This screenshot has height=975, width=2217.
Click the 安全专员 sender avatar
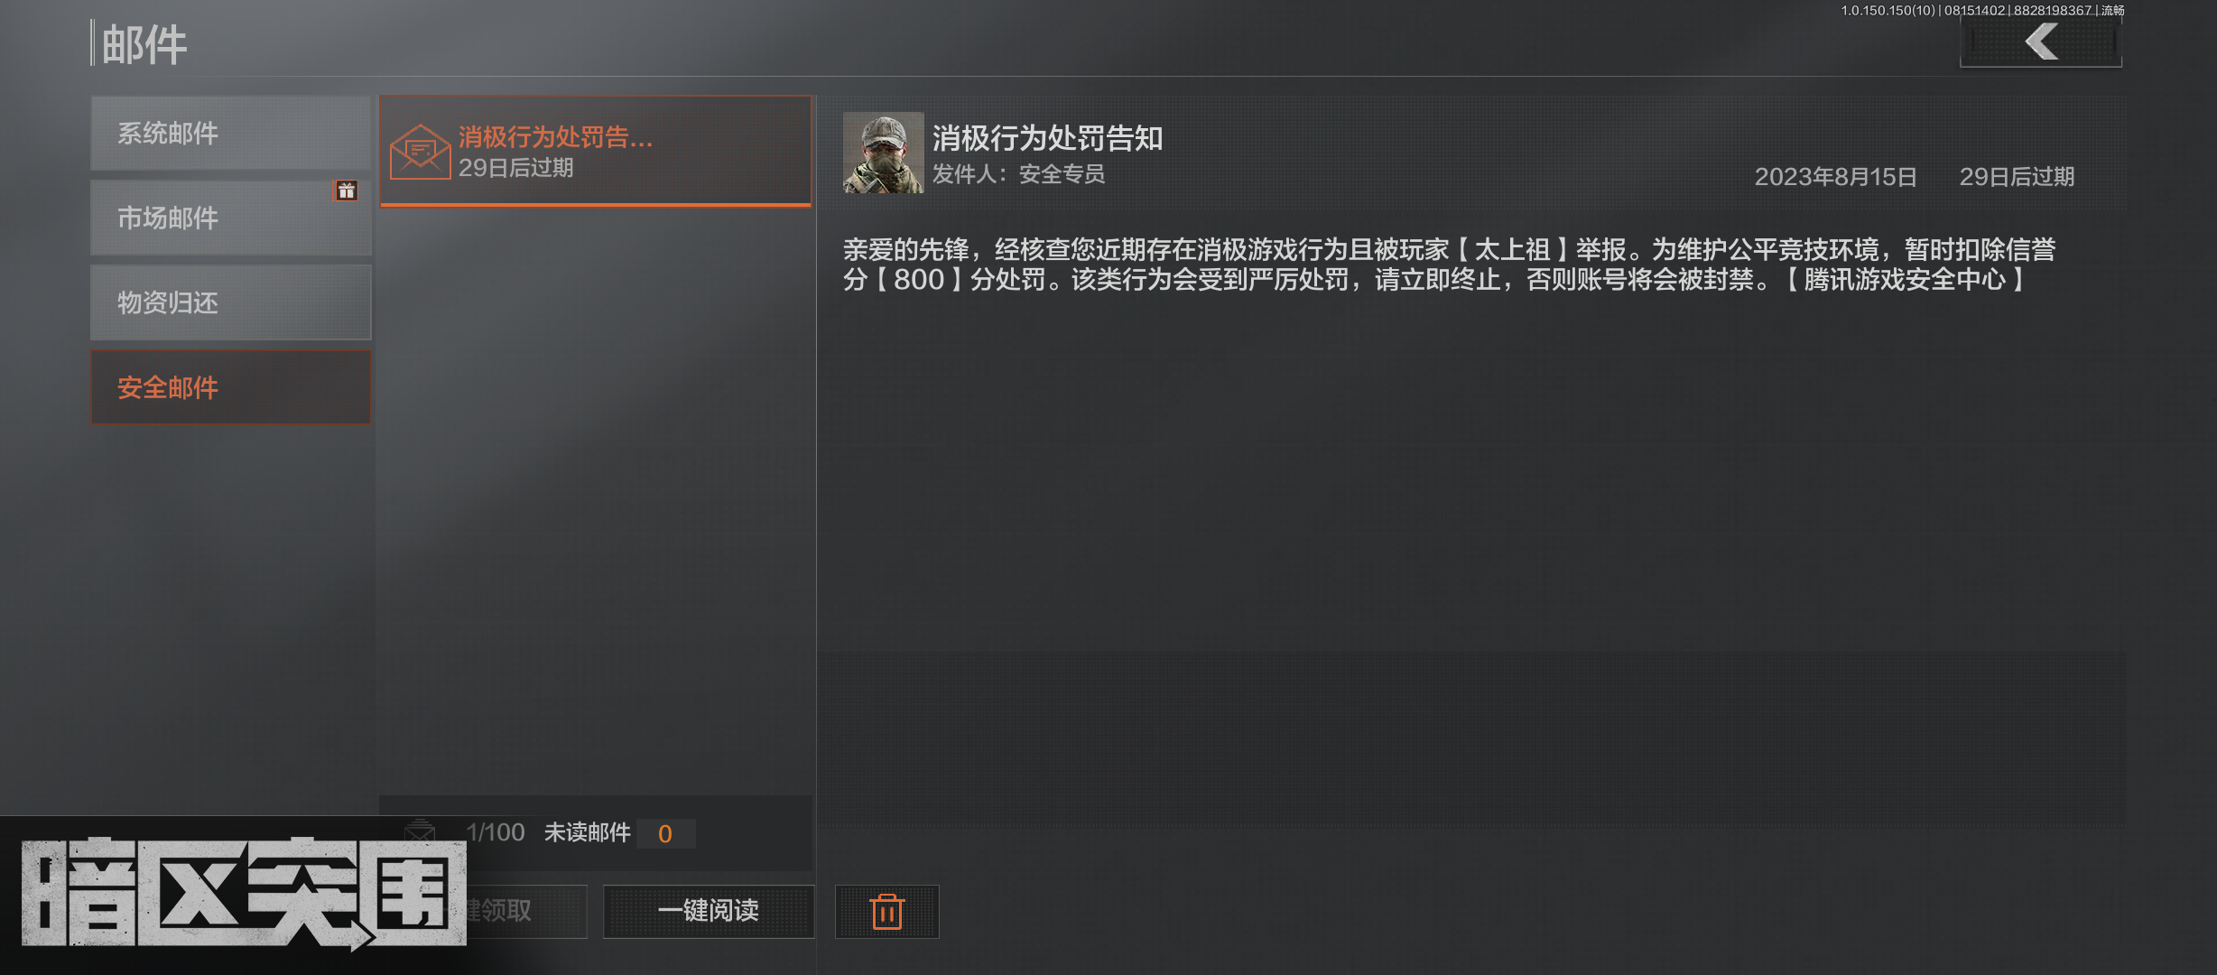pos(883,153)
